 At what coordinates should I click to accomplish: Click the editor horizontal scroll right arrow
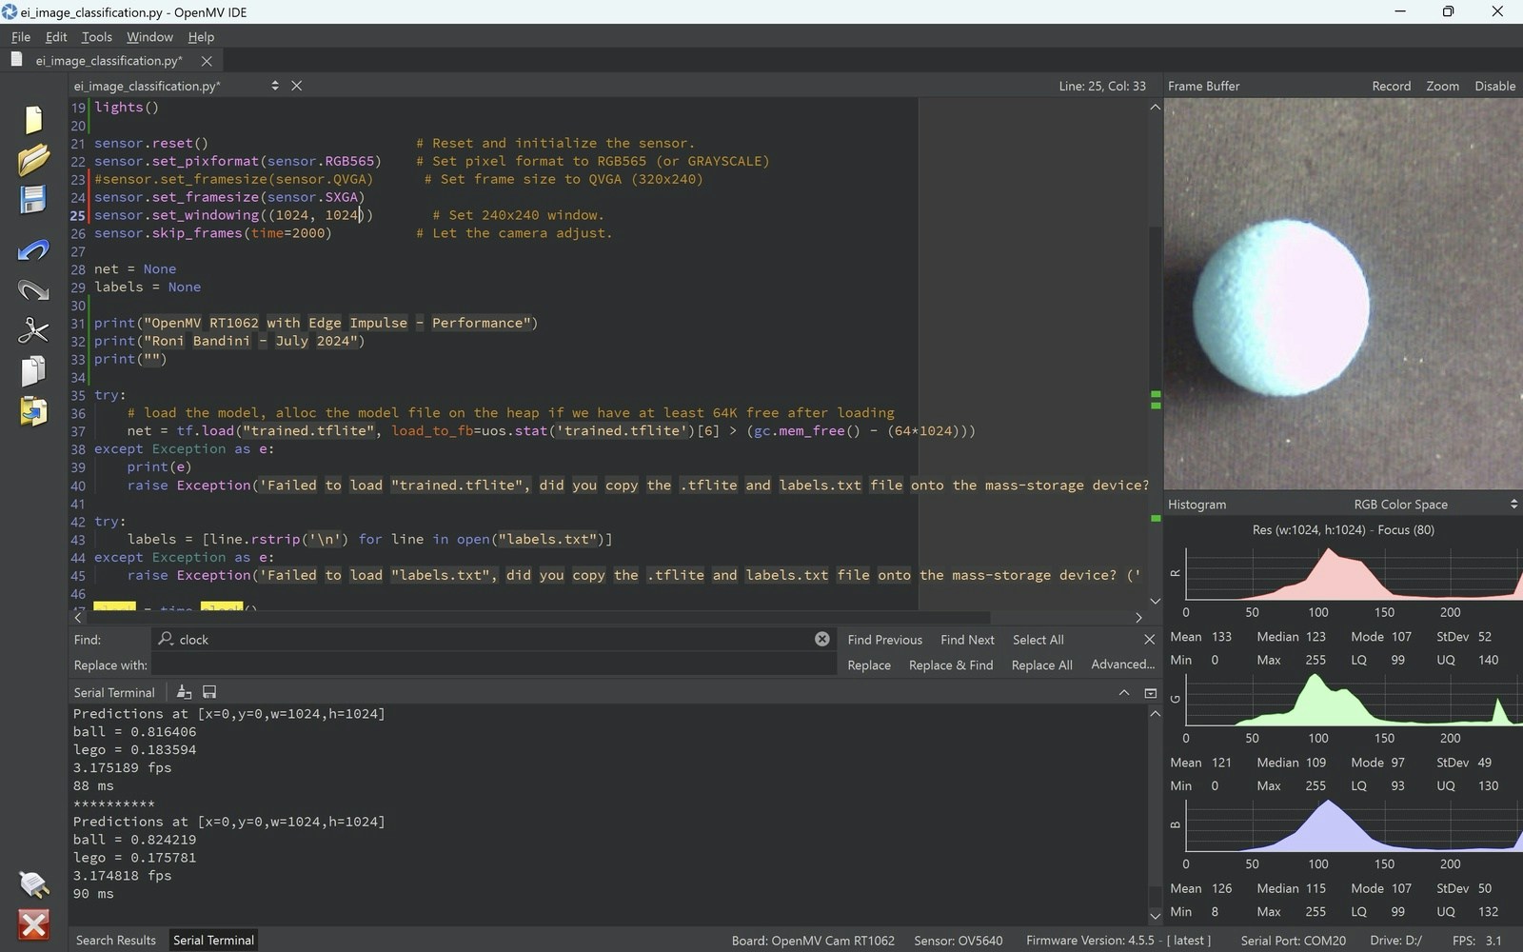pos(1138,618)
